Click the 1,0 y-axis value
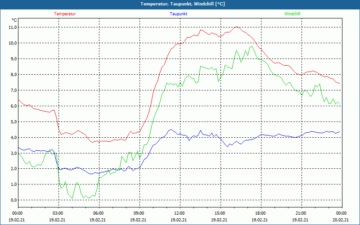 pyautogui.click(x=13, y=184)
